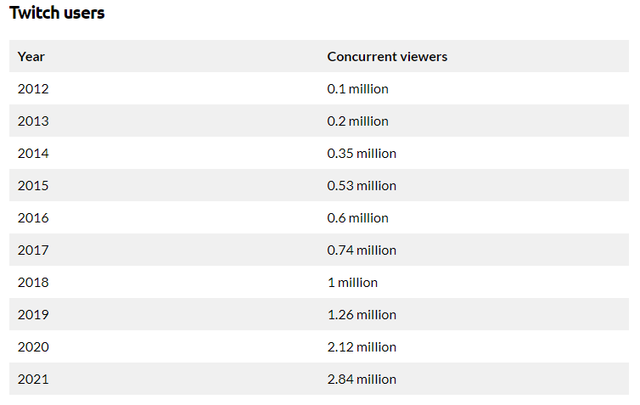Click the 0.1 million value
Viewport: 640px width, 405px height.
click(x=357, y=88)
